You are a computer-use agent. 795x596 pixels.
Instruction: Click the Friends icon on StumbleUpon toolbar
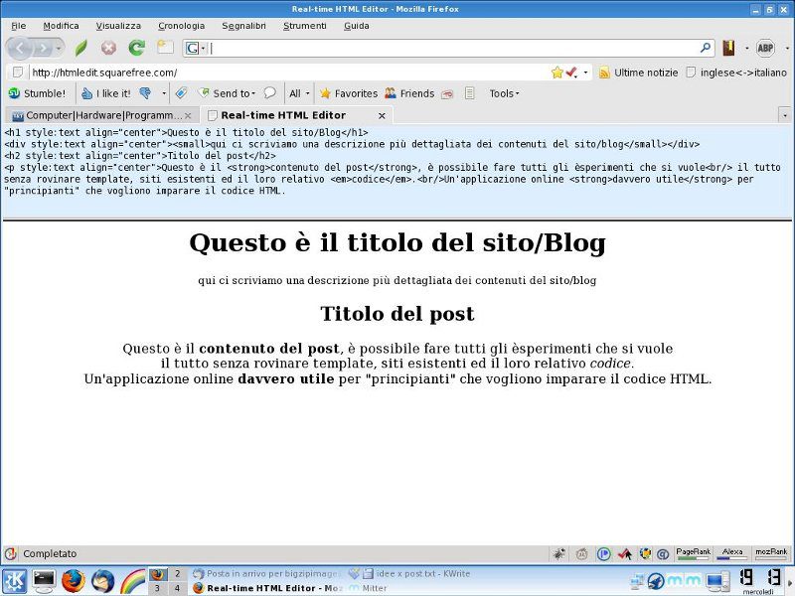click(x=390, y=93)
